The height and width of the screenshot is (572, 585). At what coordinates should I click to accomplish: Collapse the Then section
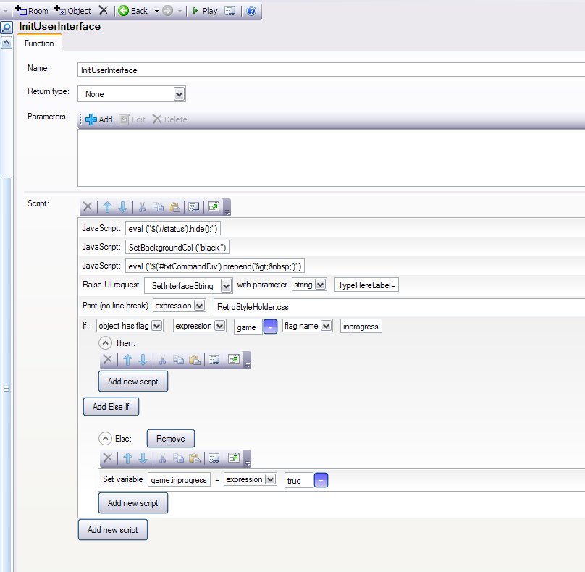(x=106, y=342)
